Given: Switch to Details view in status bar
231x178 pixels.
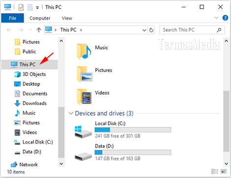Looking at the screenshot, I should click(x=215, y=171).
